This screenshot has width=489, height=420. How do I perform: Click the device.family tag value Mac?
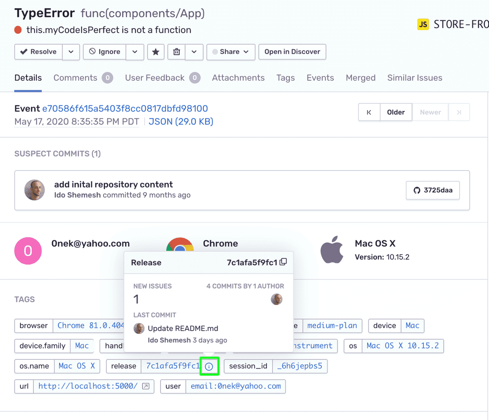pos(82,346)
